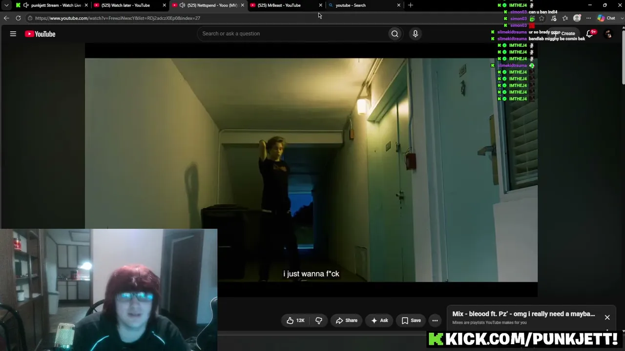Click simon03's "can u ban indi4" chat message
Image resolution: width=625 pixels, height=351 pixels.
click(x=543, y=12)
